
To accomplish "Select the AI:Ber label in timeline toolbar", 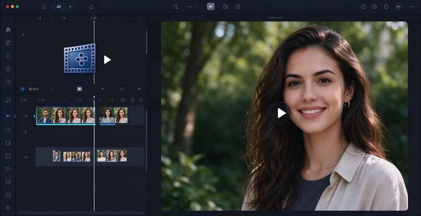I will point(33,89).
